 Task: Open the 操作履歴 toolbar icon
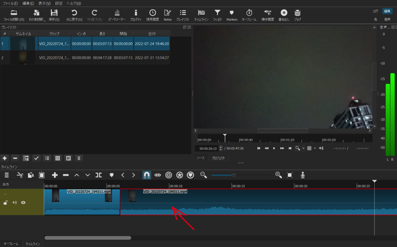pos(268,15)
